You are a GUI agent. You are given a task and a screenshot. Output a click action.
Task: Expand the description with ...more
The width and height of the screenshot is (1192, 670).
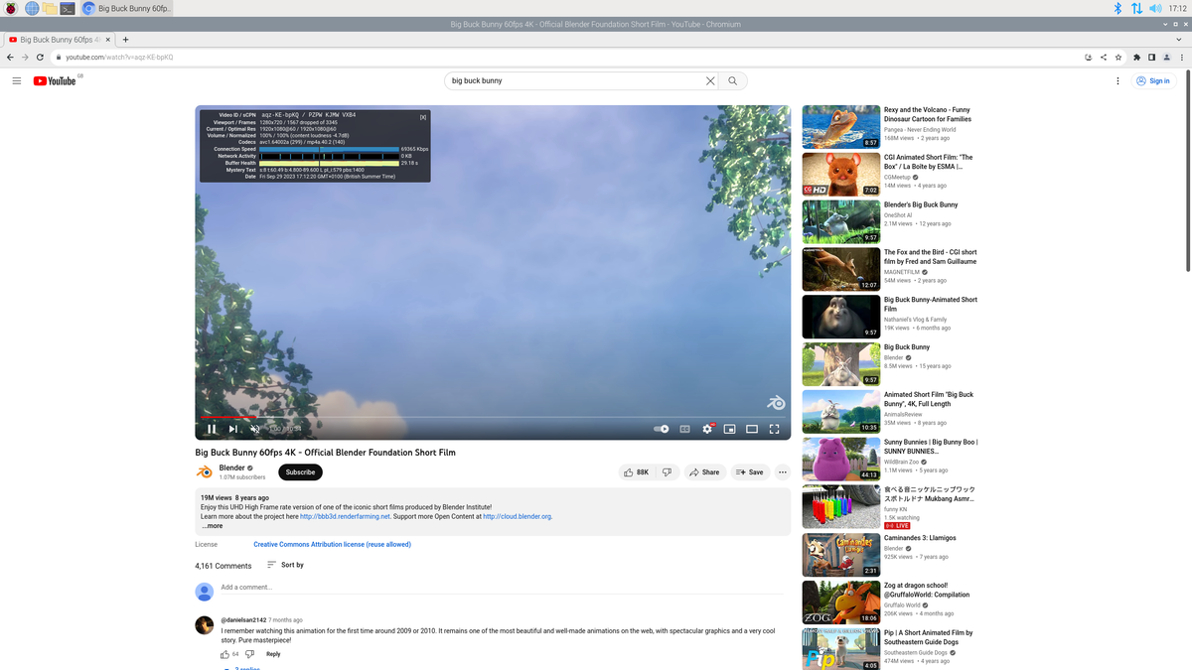(x=212, y=526)
